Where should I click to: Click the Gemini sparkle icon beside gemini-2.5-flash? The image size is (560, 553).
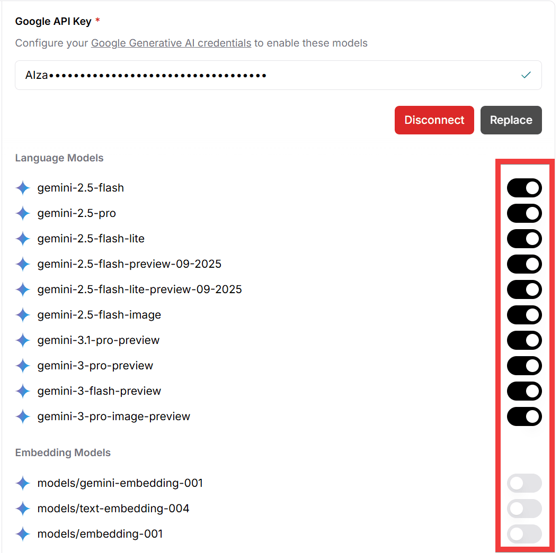tap(23, 188)
